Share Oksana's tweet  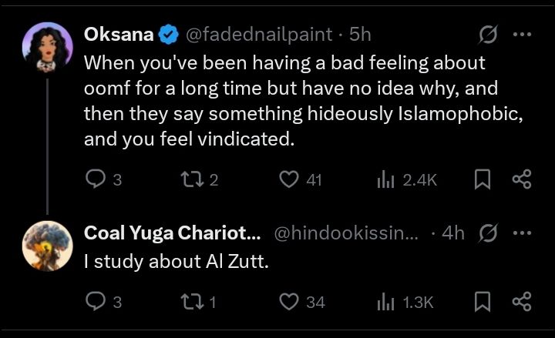522,180
